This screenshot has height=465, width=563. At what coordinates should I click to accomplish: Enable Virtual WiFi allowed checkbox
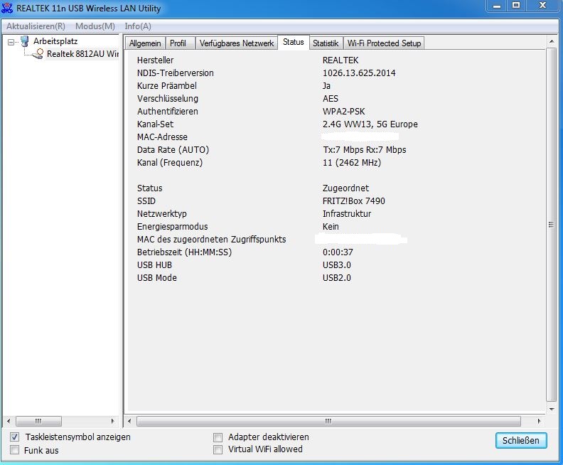(218, 449)
